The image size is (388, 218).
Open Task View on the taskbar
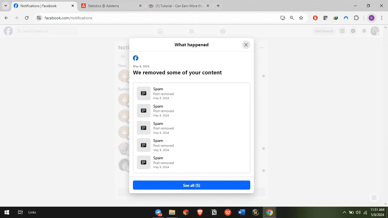point(20,212)
